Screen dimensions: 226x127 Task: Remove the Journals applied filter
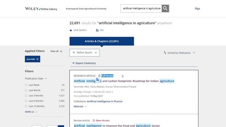(x=37, y=59)
